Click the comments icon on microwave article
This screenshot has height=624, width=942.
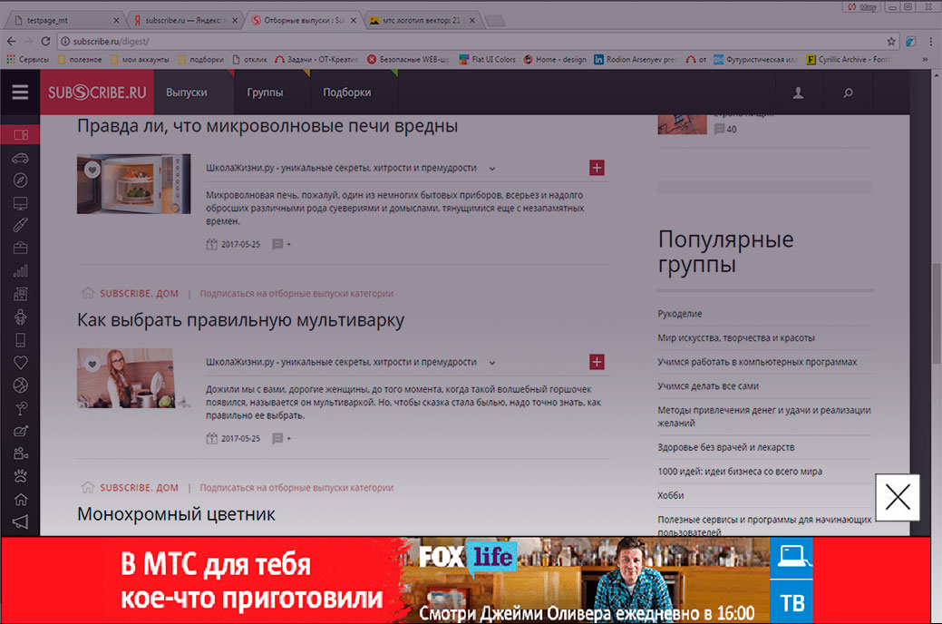[277, 244]
